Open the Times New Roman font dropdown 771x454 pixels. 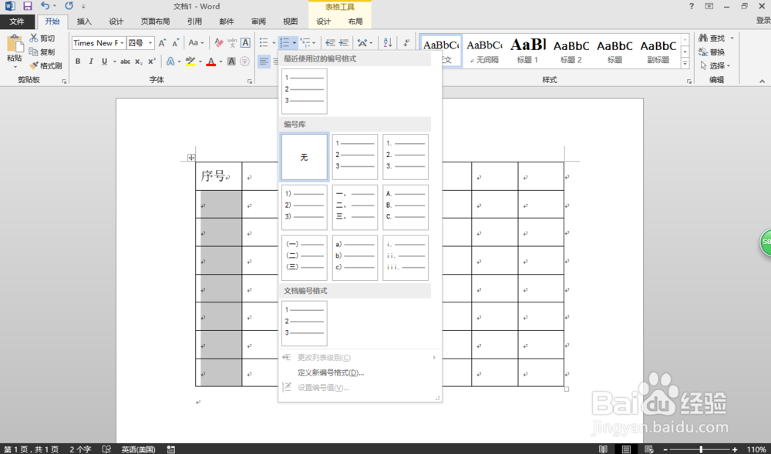[122, 43]
